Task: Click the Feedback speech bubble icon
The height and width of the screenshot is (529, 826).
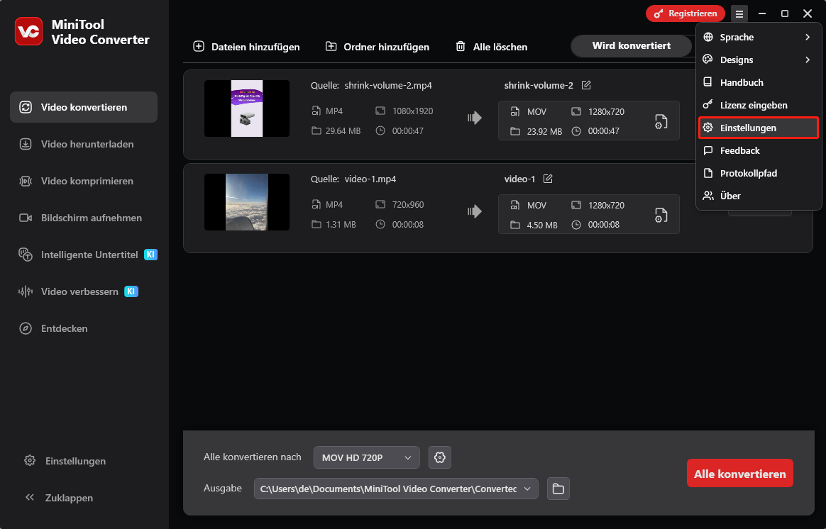Action: 708,150
